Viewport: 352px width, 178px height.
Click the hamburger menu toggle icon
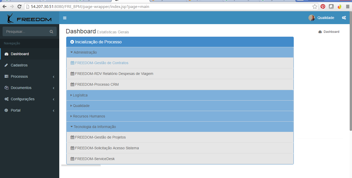pyautogui.click(x=65, y=18)
